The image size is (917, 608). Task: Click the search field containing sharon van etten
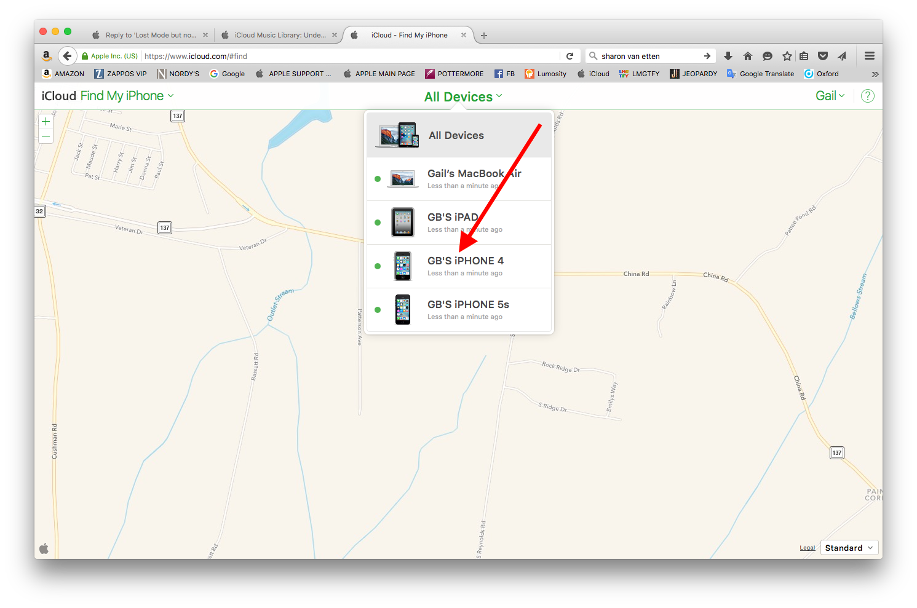pos(651,56)
